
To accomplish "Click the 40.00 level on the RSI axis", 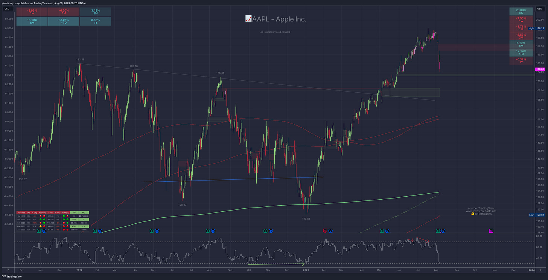I will [x=539, y=258].
